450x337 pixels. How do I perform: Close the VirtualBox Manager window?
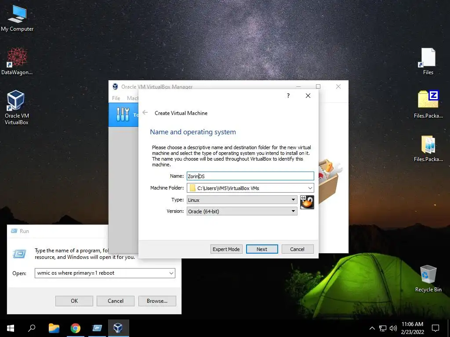(338, 86)
